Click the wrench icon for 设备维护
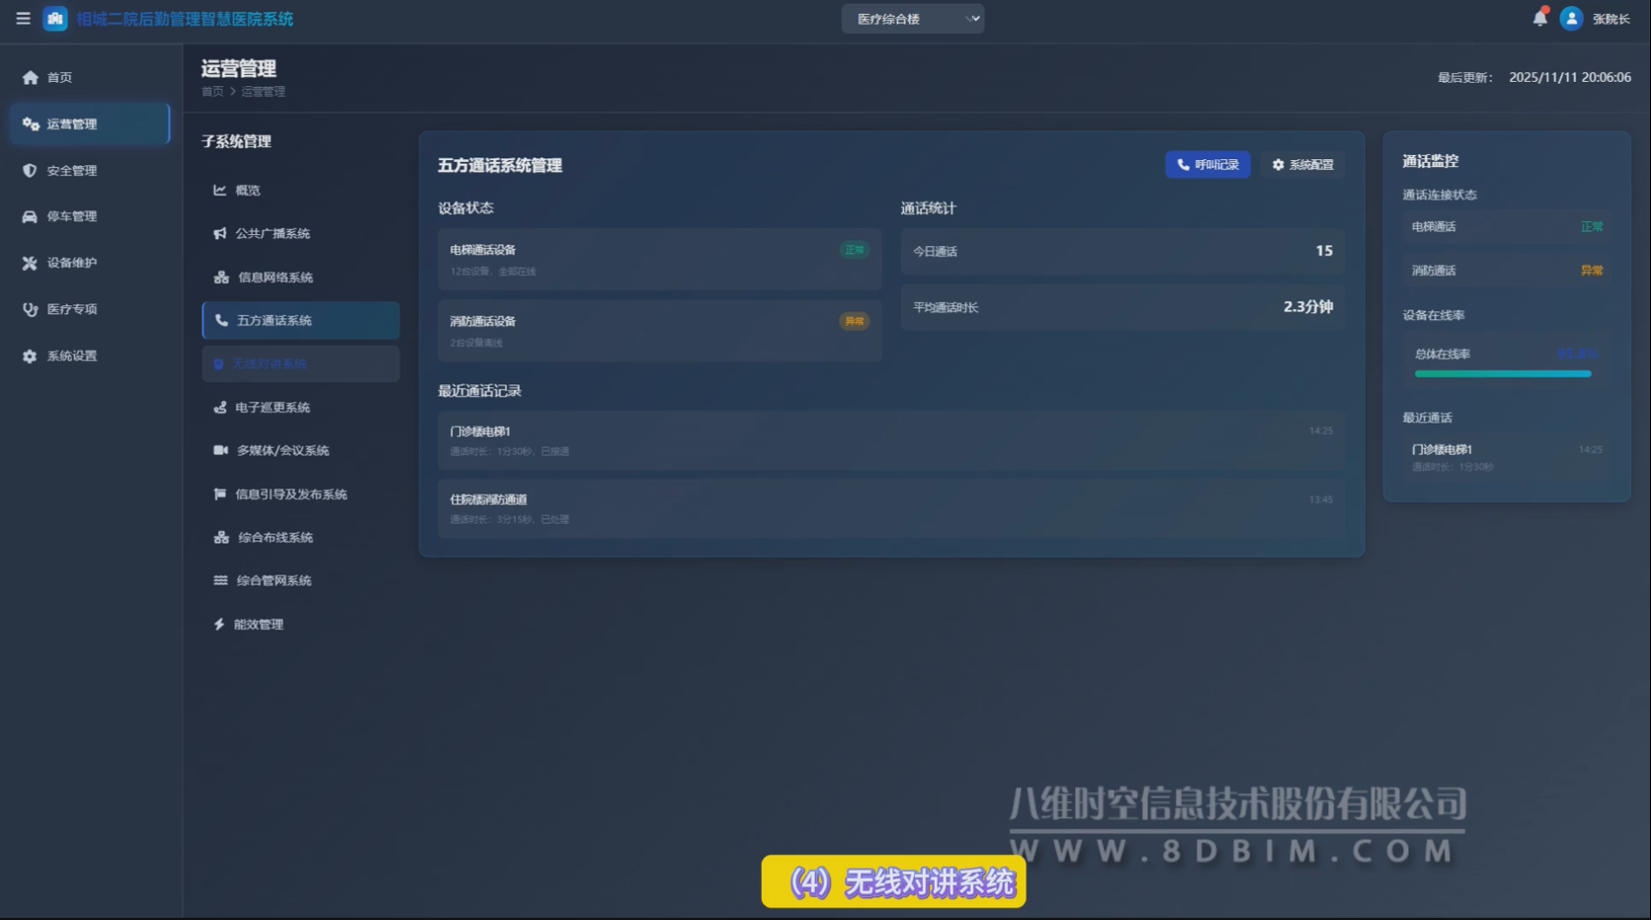Screen dimensions: 1651x920 pyautogui.click(x=31, y=263)
